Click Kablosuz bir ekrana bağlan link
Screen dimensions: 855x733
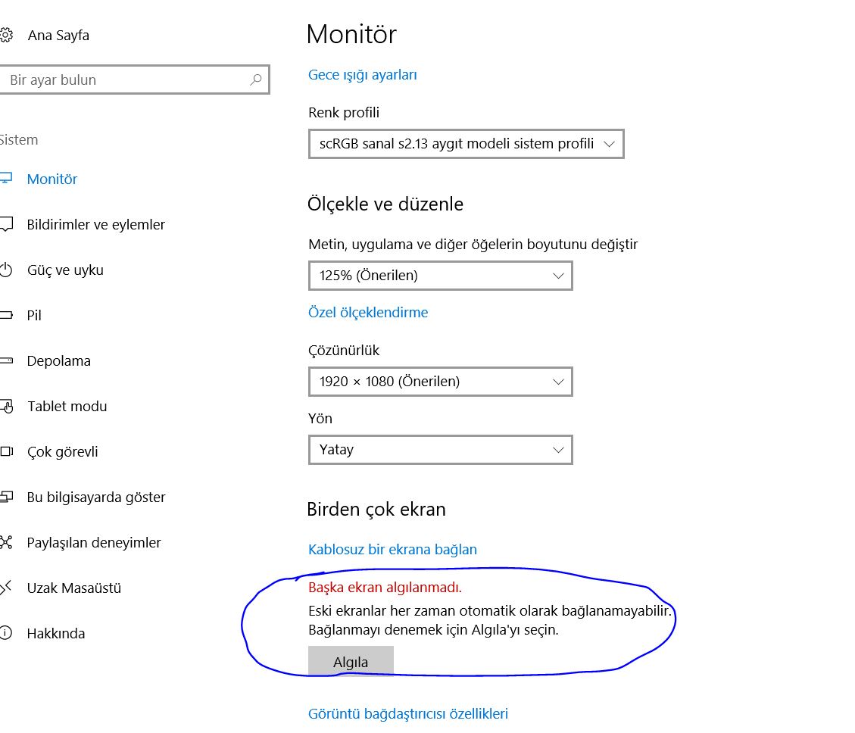[x=392, y=550]
